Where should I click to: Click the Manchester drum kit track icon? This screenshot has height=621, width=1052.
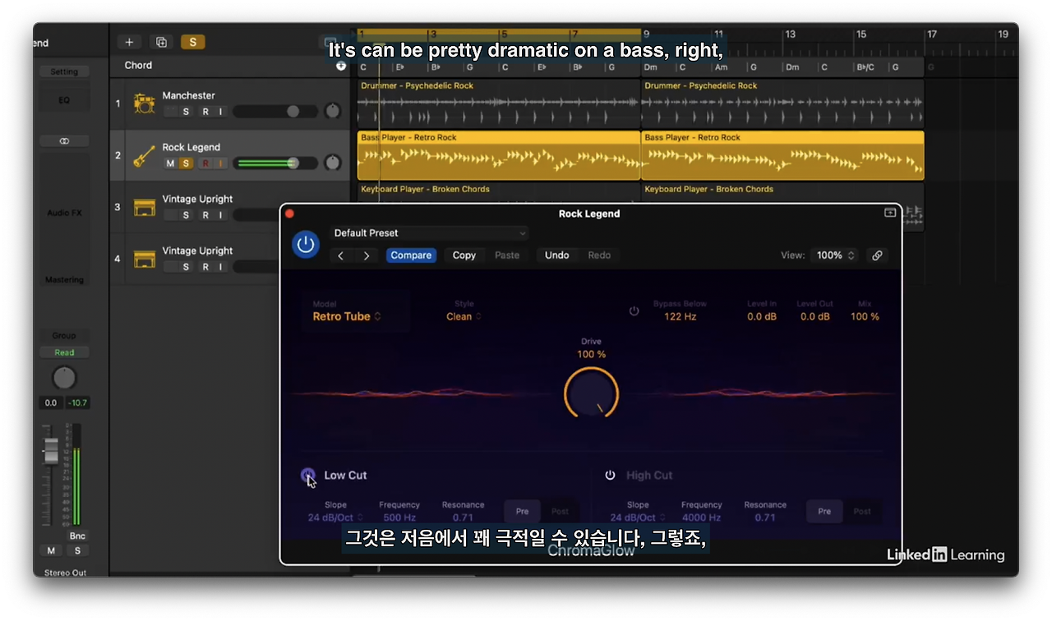145,103
